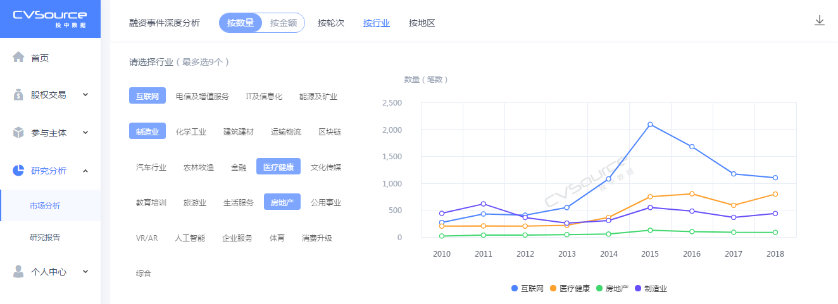838x304 pixels.
Task: Click the home icon beside 首页
Action: (x=19, y=58)
